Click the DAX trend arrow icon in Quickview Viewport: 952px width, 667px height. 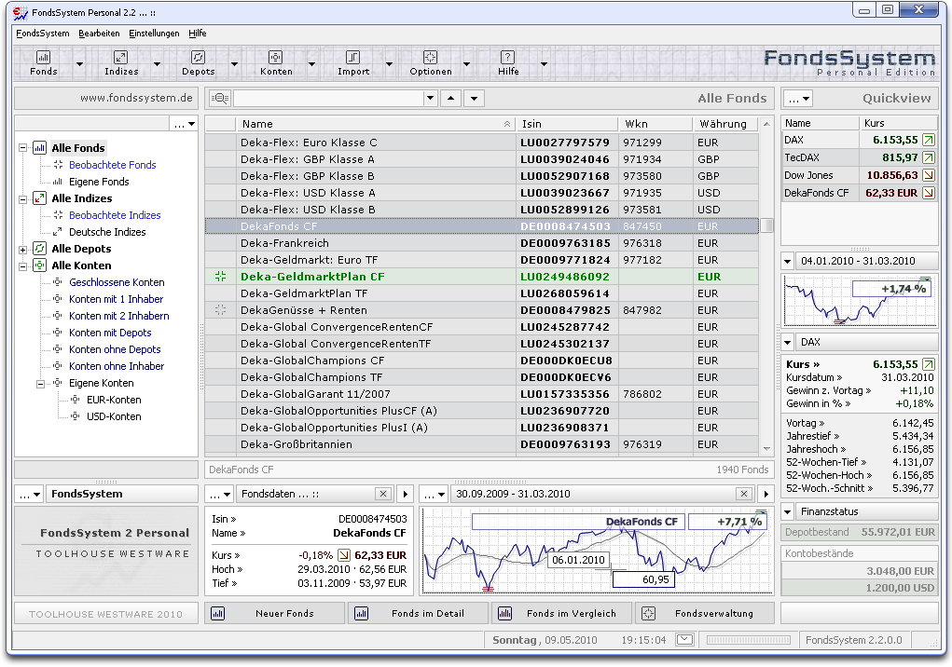(x=929, y=140)
